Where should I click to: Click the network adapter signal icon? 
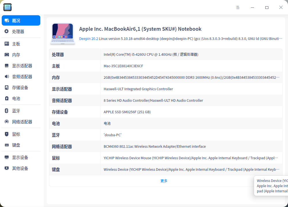point(7,122)
